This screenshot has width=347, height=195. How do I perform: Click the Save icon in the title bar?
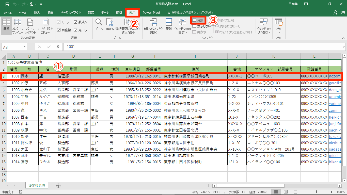[x=7, y=4]
